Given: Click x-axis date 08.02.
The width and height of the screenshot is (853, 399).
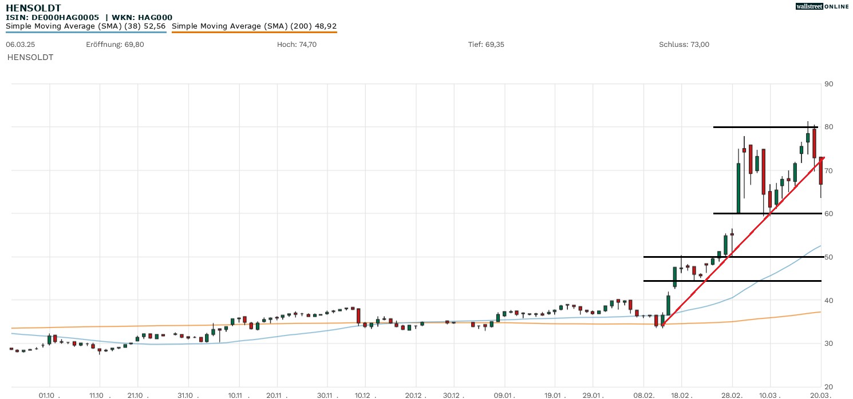Looking at the screenshot, I should (644, 395).
